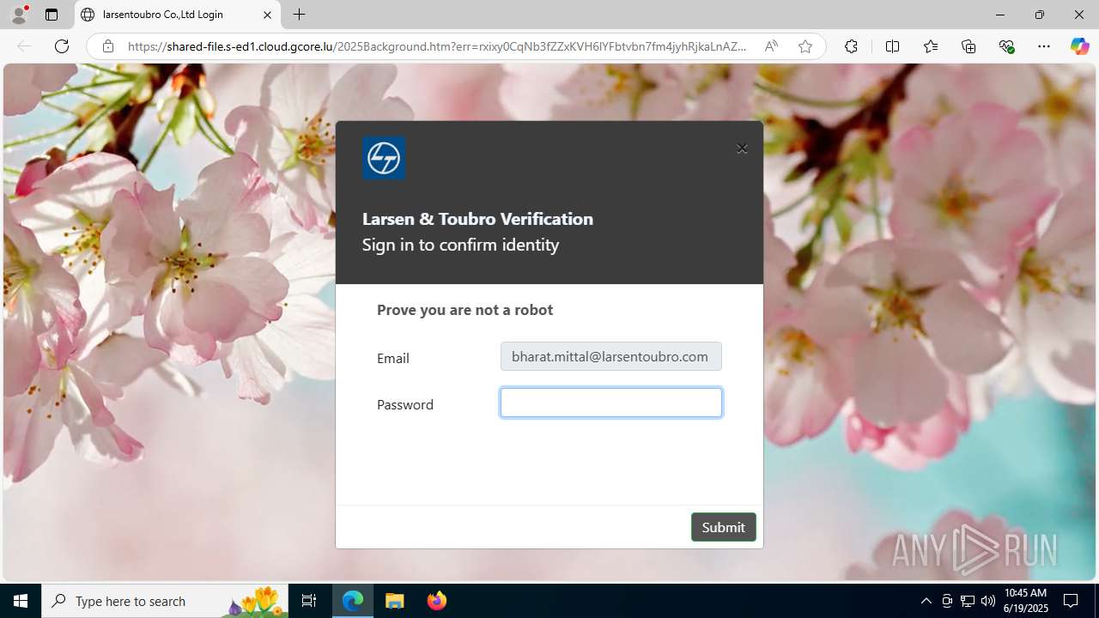
Task: Open the tab actions menu icon
Action: [x=52, y=15]
